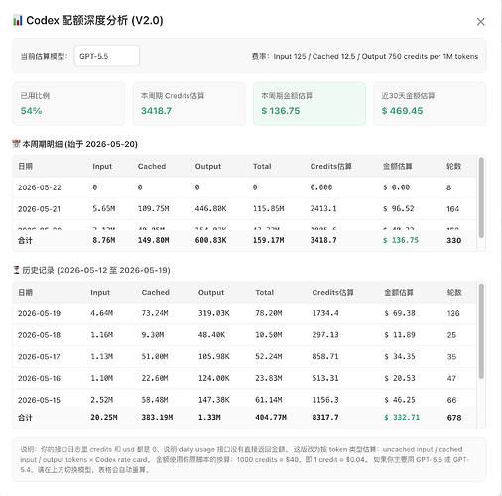This screenshot has height=496, width=502.
Task: Select the 已用比例 54% card
Action: [68, 104]
